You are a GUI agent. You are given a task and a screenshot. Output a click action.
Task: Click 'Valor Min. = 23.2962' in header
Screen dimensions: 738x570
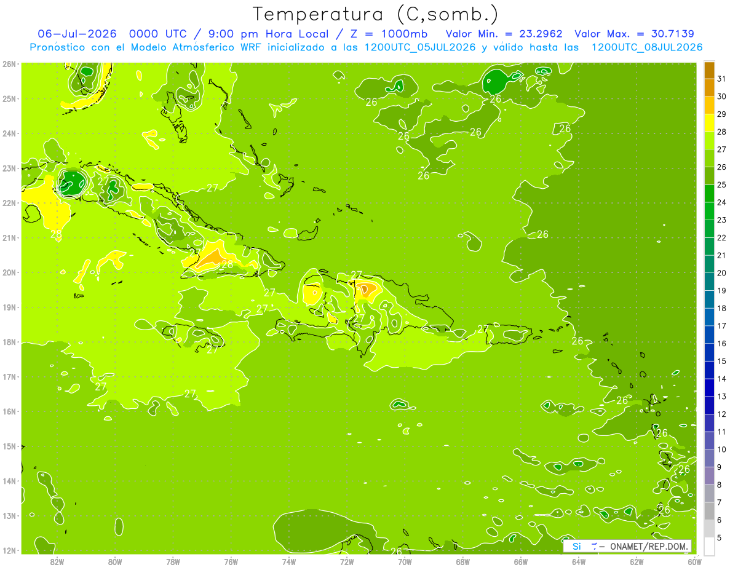[x=504, y=34]
